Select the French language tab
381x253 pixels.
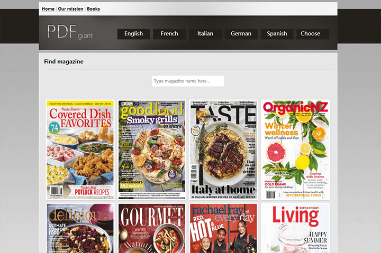tap(169, 34)
